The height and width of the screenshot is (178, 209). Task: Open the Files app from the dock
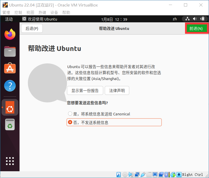click(x=10, y=51)
